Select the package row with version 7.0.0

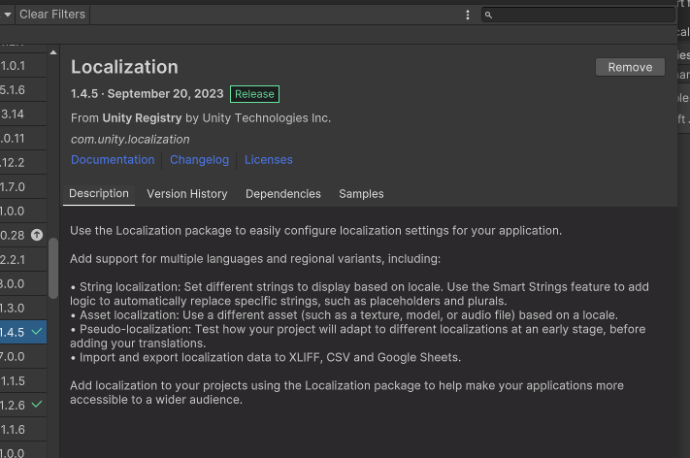(x=23, y=356)
